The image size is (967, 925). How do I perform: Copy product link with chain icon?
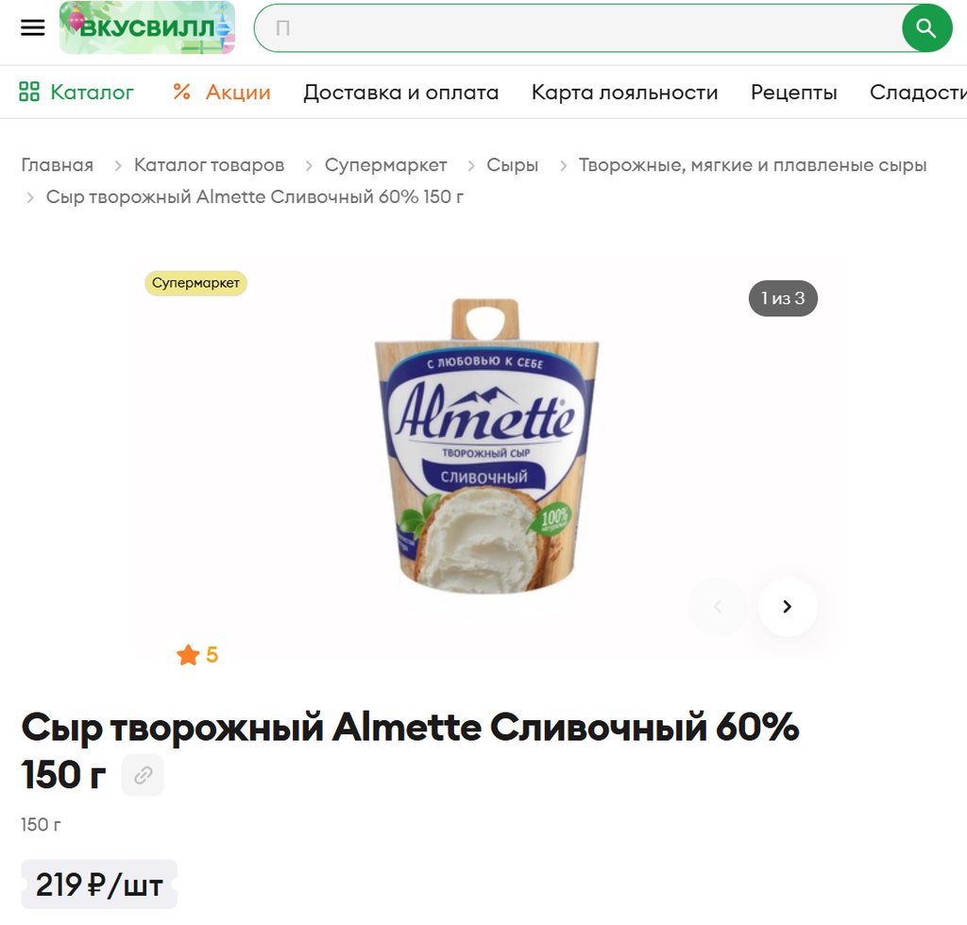[144, 775]
